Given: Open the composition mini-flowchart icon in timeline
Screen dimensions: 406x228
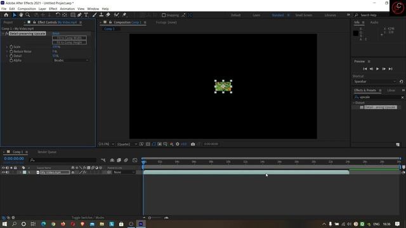Looking at the screenshot, I should pos(103,160).
